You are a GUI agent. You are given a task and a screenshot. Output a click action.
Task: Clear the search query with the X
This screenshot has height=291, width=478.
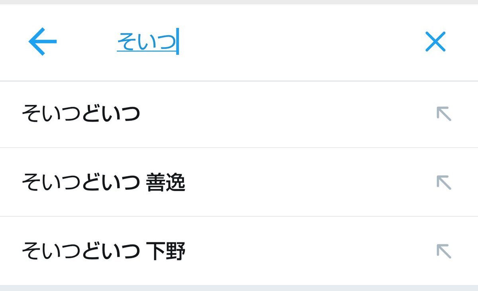tap(435, 41)
